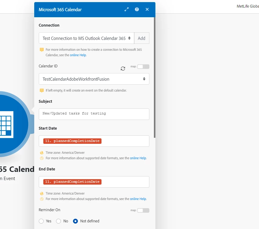Viewport: 259px width, 229px height.
Task: Refresh the Calendar ID list
Action: (x=123, y=69)
